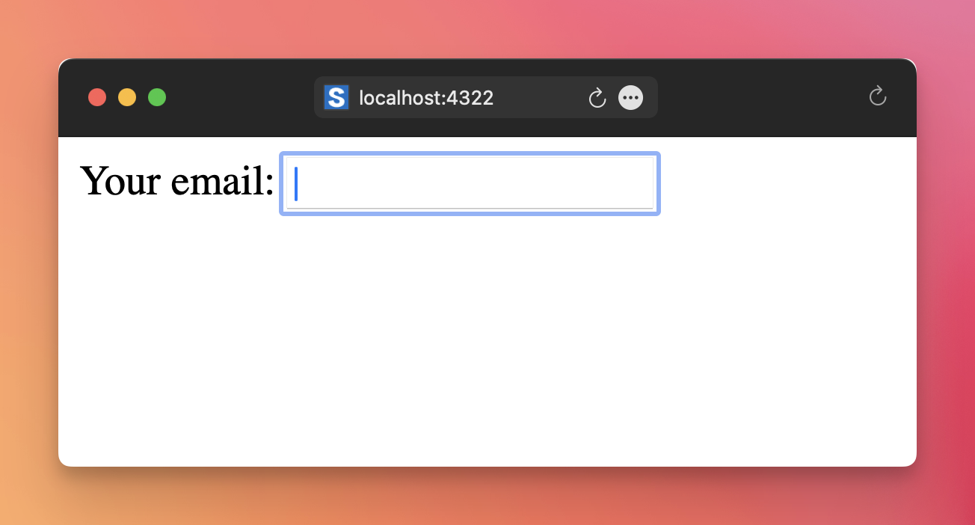Viewport: 975px width, 525px height.
Task: Close the window with the red button
Action: tap(97, 97)
